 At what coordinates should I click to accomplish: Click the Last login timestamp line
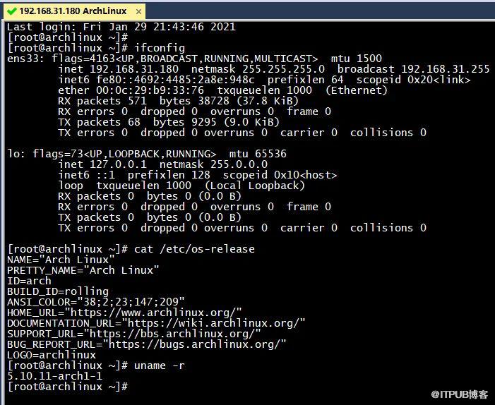pos(121,27)
